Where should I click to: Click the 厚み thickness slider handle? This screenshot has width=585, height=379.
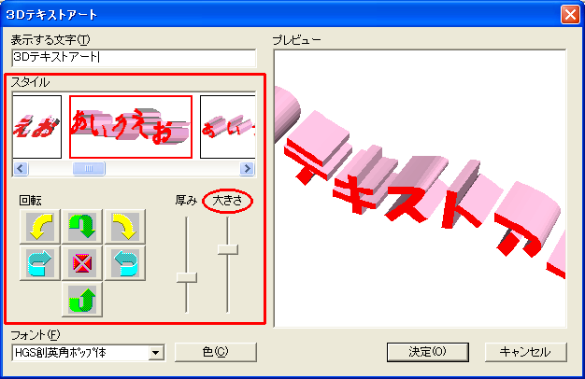coord(187,277)
